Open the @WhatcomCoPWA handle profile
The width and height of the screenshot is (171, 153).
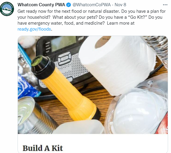coord(92,5)
